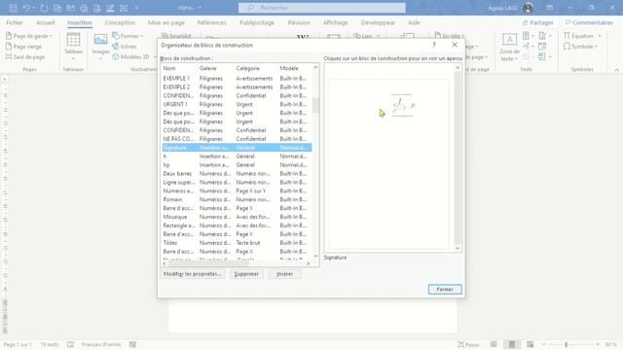Open the Fichier tab

15,22
